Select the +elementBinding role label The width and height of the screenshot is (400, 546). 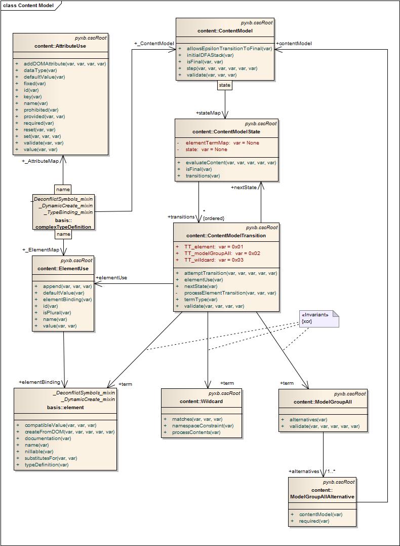click(x=39, y=382)
